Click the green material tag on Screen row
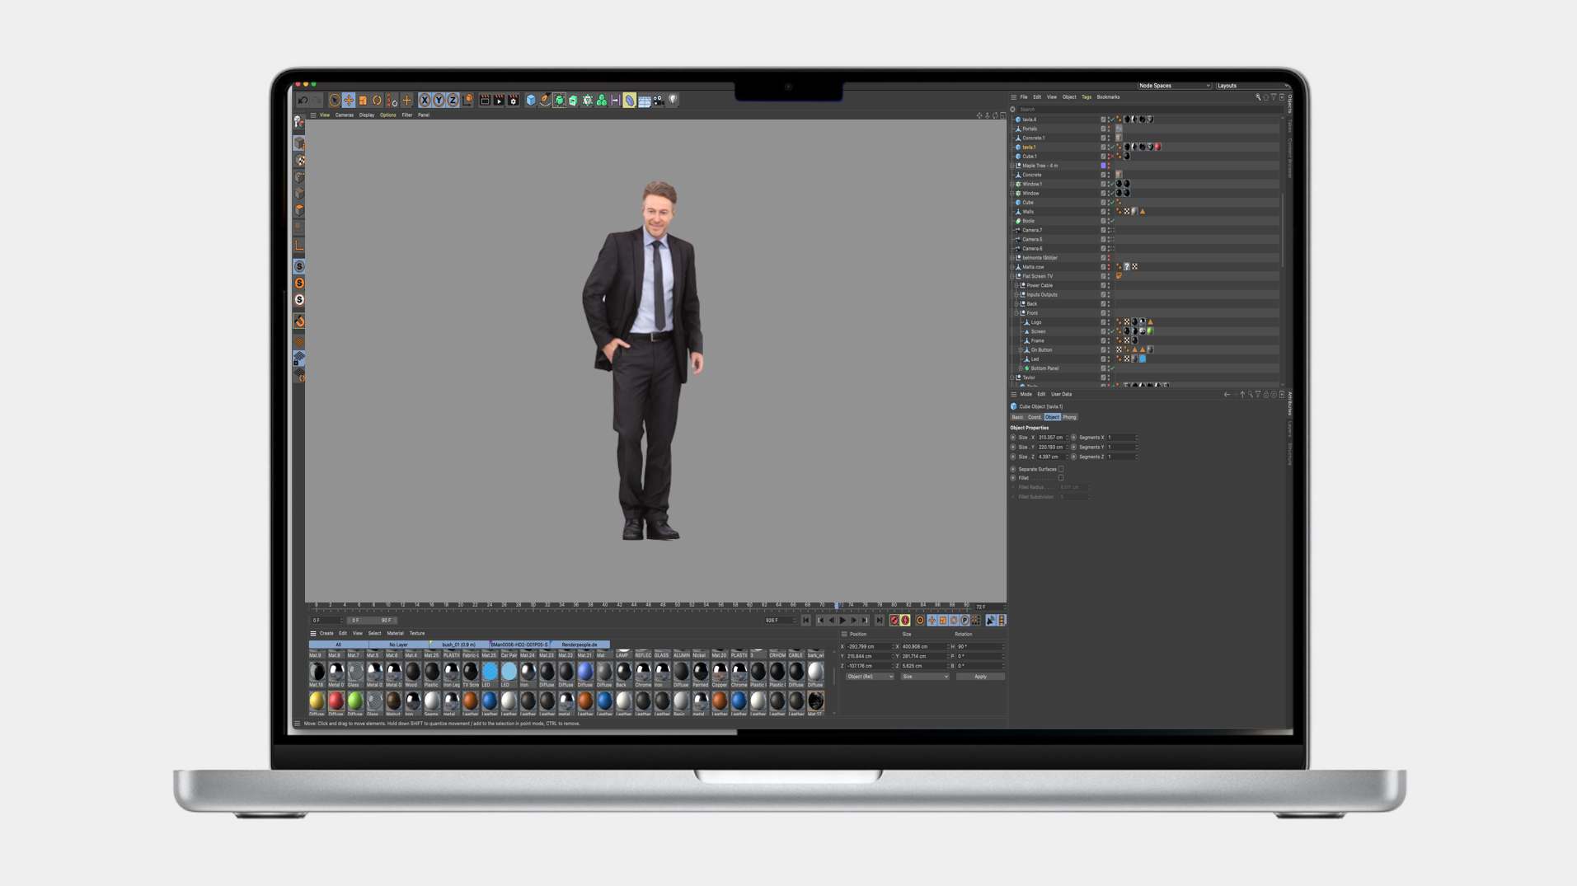1577x886 pixels. coord(1150,331)
